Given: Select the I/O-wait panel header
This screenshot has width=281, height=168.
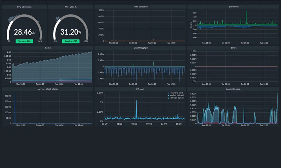Looking at the screenshot, I should tap(141, 89).
